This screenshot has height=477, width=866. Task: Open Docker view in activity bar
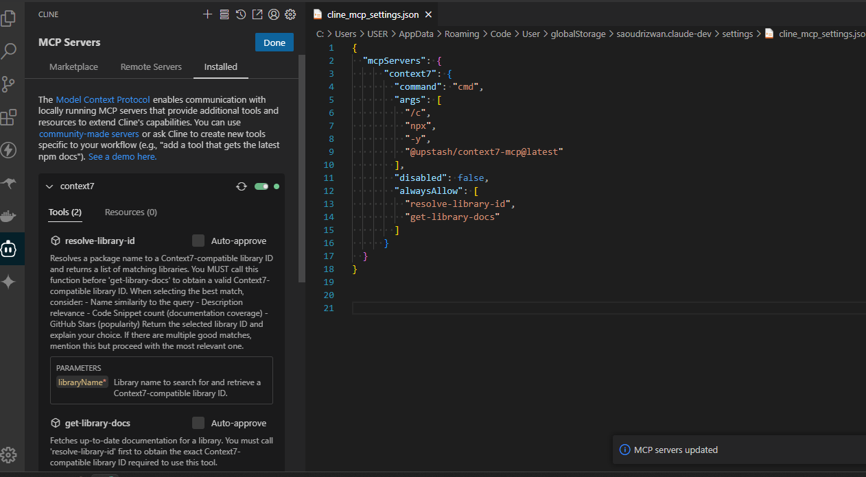9,217
